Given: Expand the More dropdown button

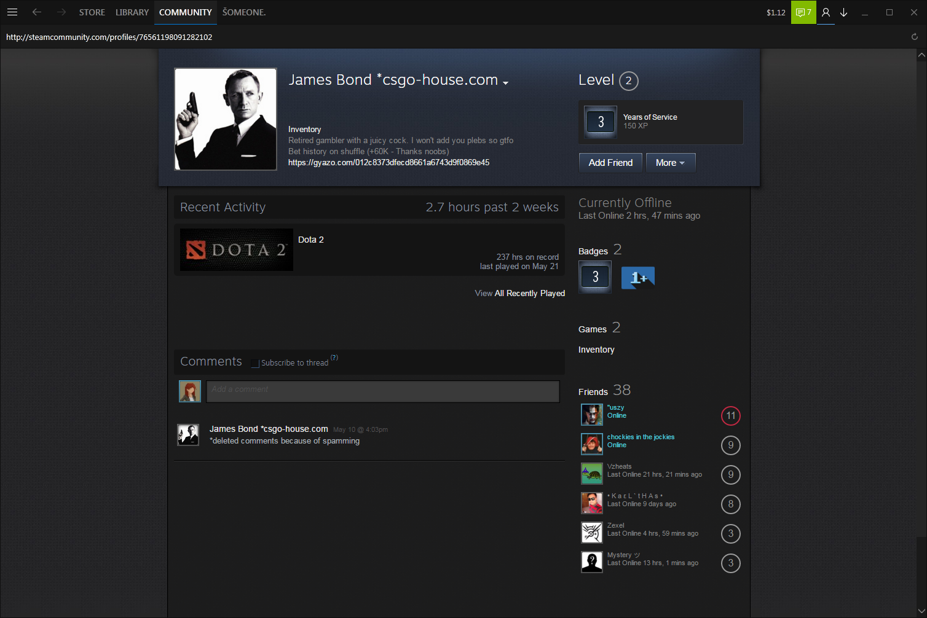Looking at the screenshot, I should (670, 163).
